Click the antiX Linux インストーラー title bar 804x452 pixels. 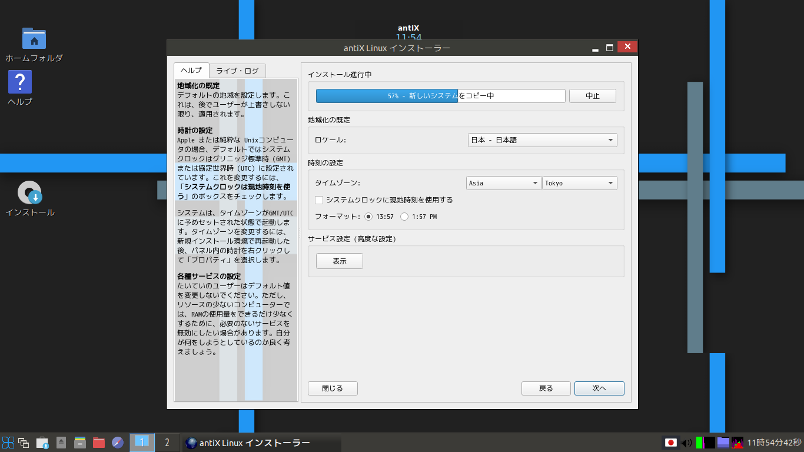point(397,48)
